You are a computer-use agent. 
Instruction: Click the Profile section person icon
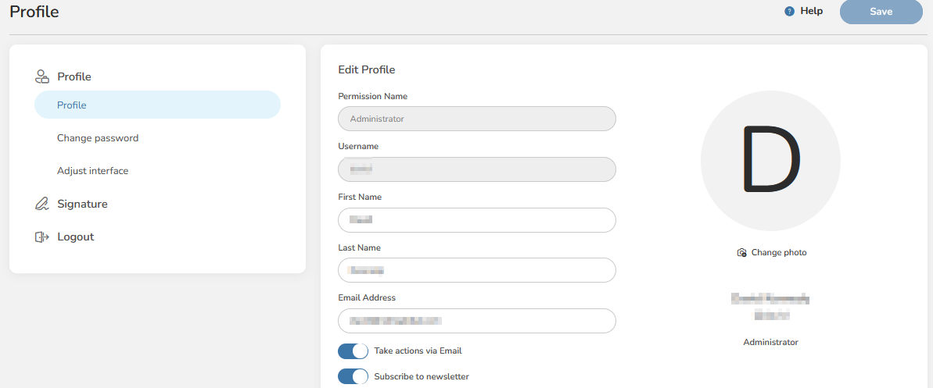pyautogui.click(x=42, y=77)
